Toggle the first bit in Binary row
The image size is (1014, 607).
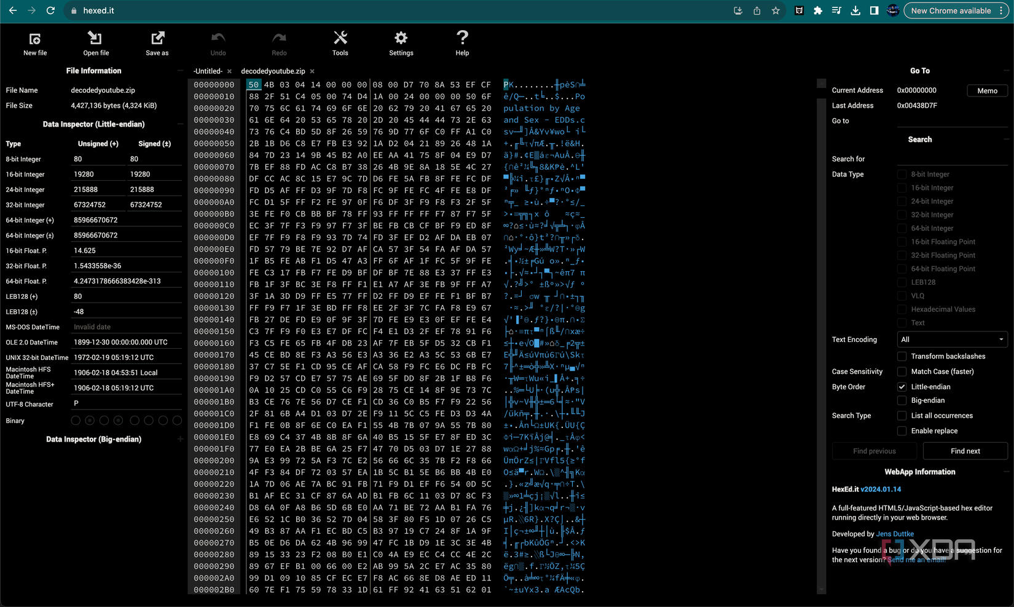coord(76,421)
